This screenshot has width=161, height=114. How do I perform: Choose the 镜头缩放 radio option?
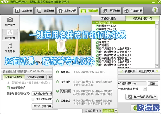click(57, 82)
